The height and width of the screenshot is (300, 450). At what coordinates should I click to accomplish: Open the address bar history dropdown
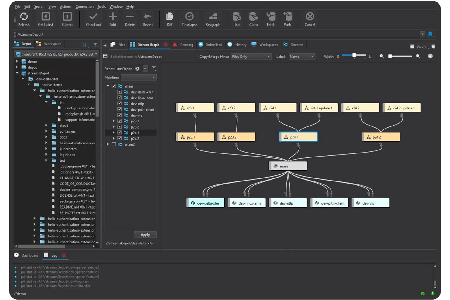pyautogui.click(x=422, y=34)
